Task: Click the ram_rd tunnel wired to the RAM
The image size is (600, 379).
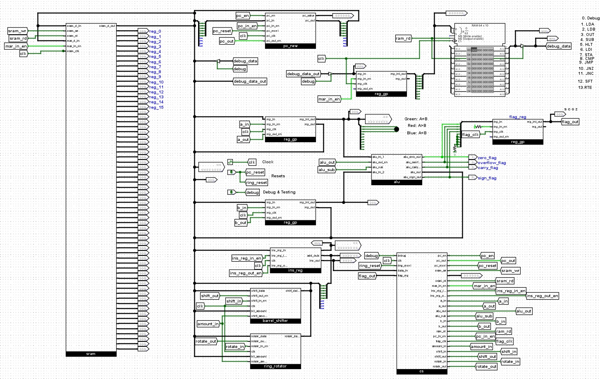Action: pos(404,38)
